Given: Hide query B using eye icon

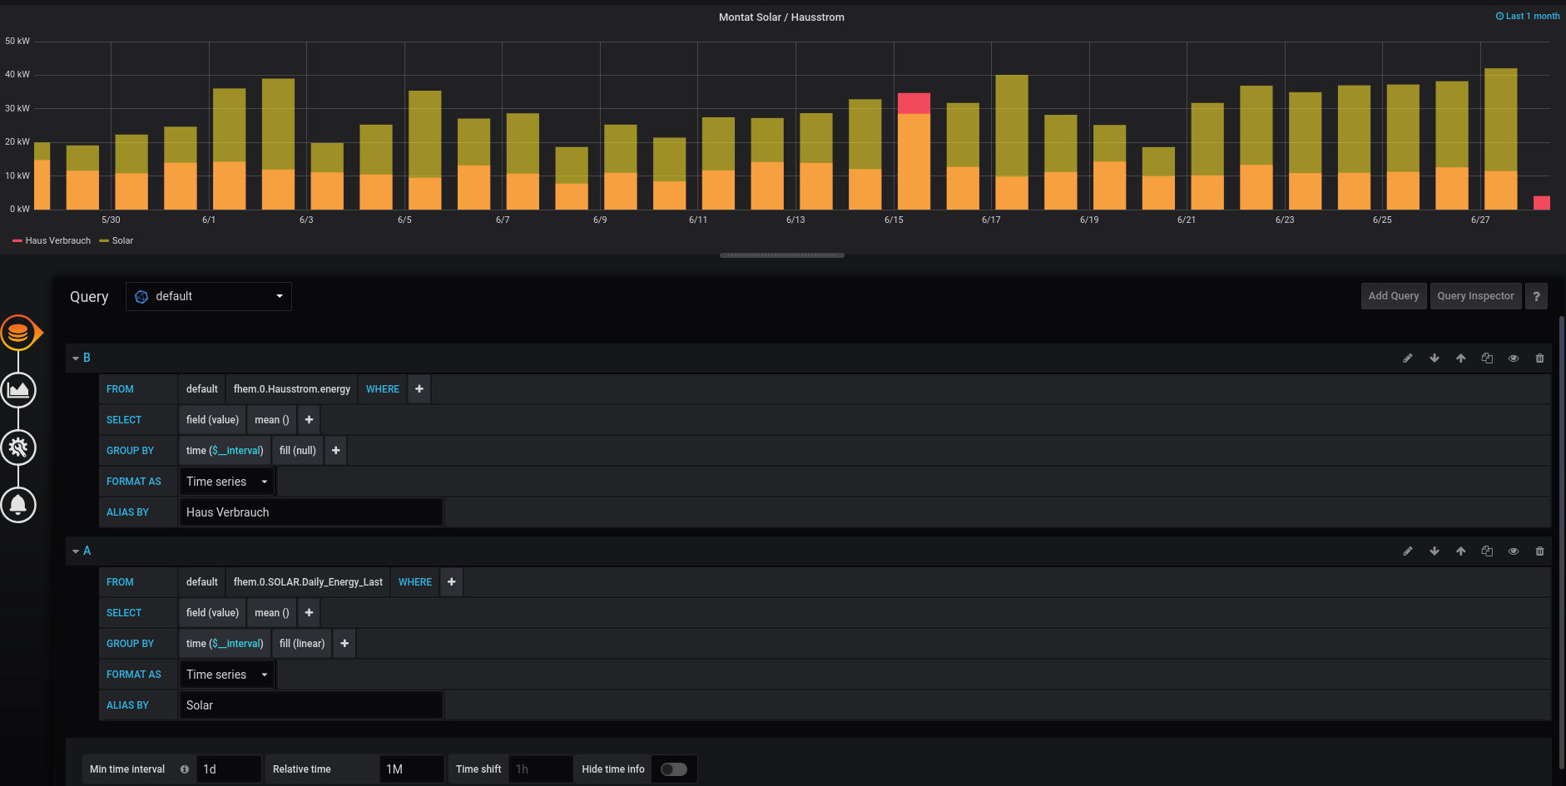Looking at the screenshot, I should 1513,358.
